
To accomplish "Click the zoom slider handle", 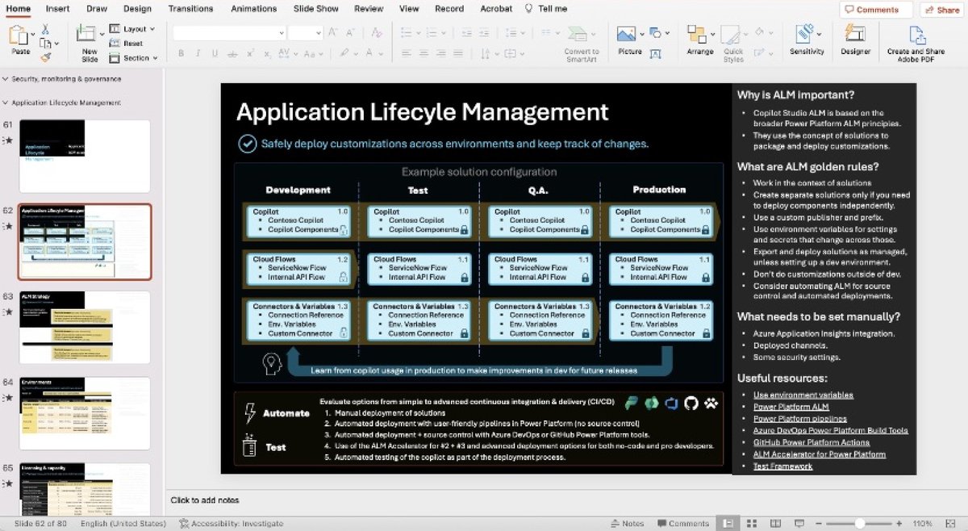I will click(860, 523).
